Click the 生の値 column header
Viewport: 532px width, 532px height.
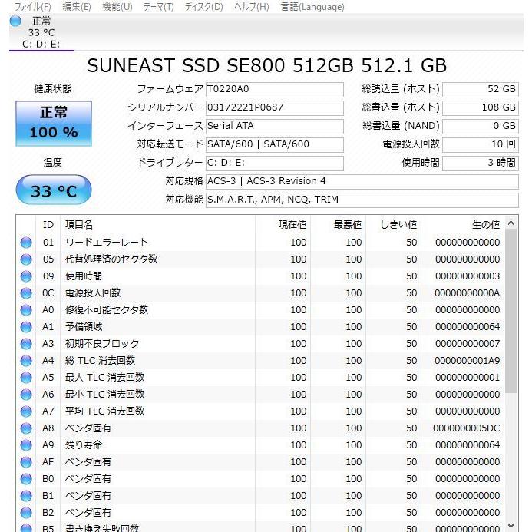pyautogui.click(x=462, y=225)
